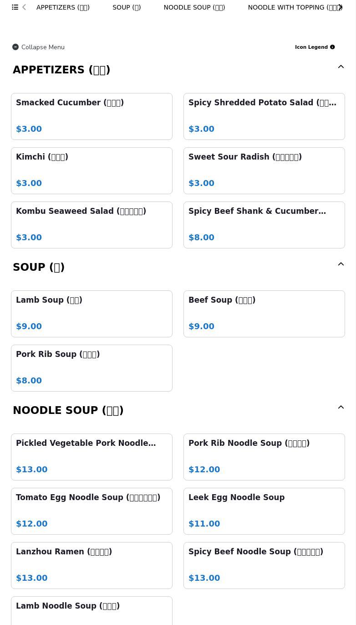The image size is (356, 625).
Task: Collapse the Soup section chevron
Action: point(341,264)
